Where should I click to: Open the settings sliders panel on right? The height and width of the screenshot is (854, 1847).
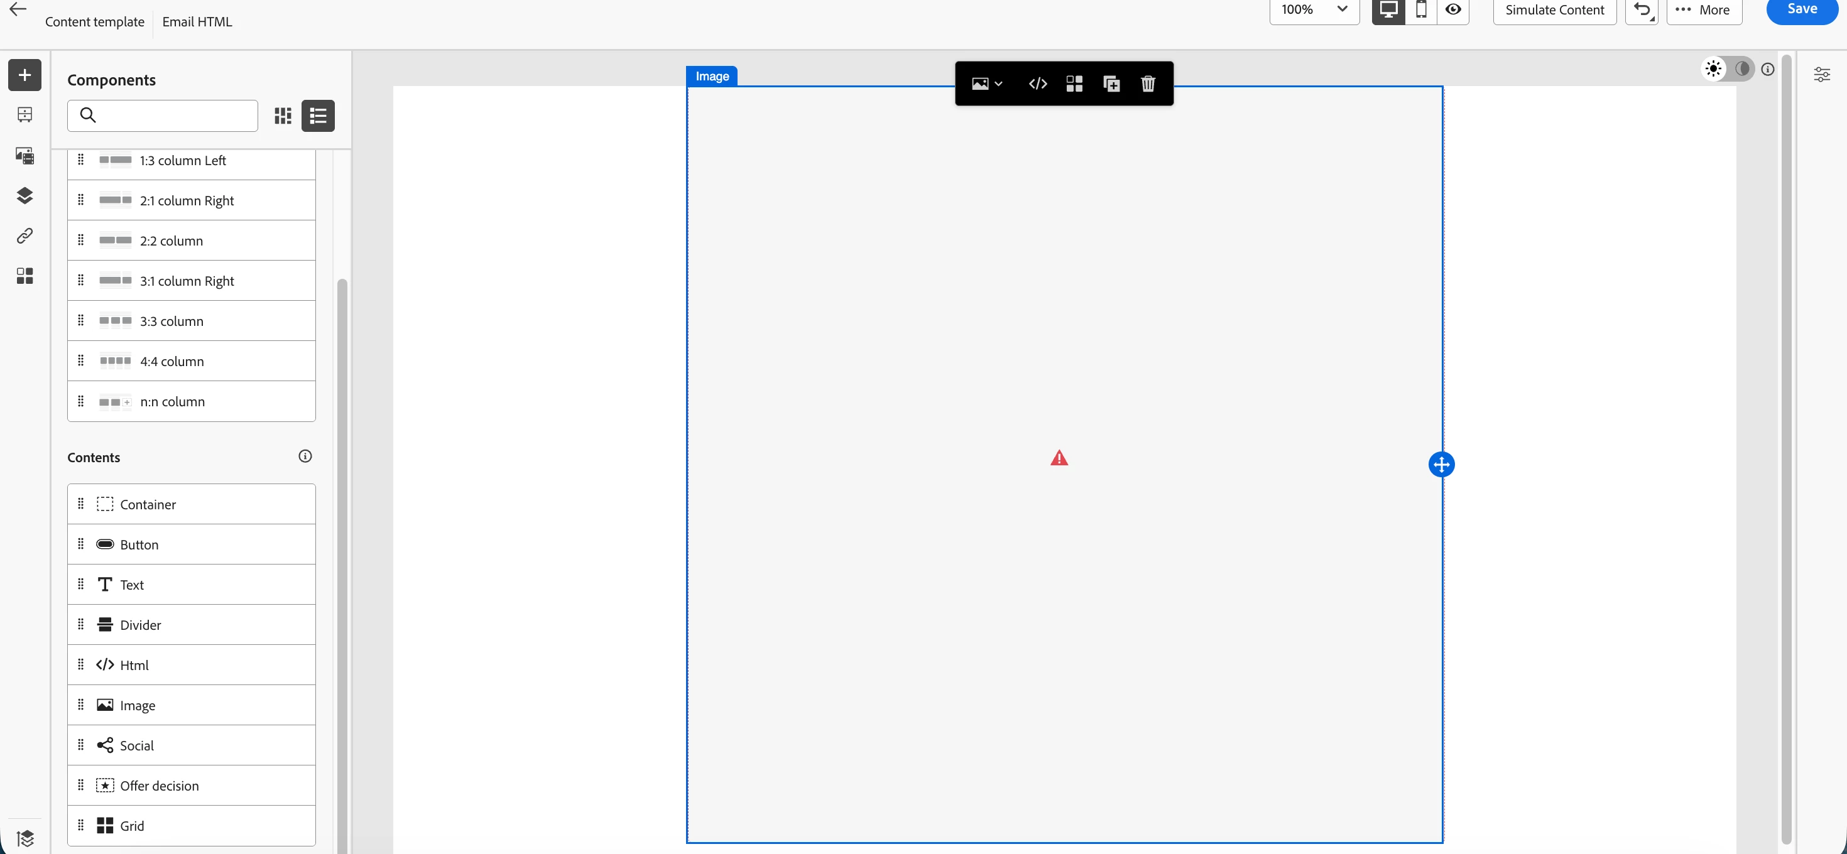pos(1821,75)
